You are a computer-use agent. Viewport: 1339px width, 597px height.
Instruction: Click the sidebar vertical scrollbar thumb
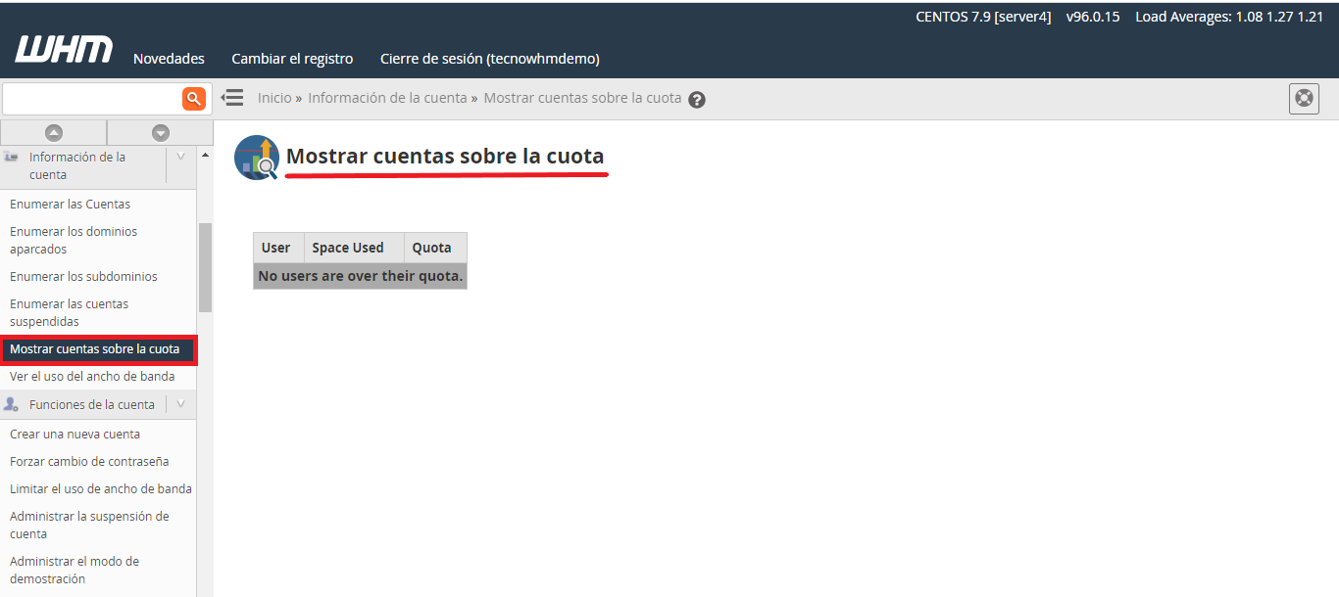coord(205,266)
